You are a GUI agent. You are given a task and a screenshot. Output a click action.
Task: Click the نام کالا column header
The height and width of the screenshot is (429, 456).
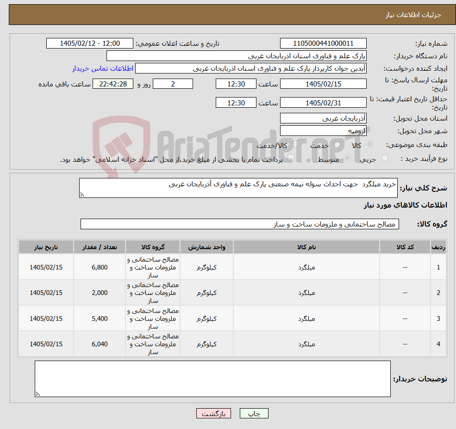click(306, 247)
